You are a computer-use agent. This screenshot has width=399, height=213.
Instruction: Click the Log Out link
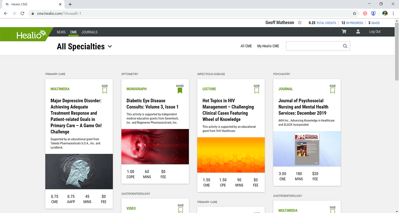(374, 31)
